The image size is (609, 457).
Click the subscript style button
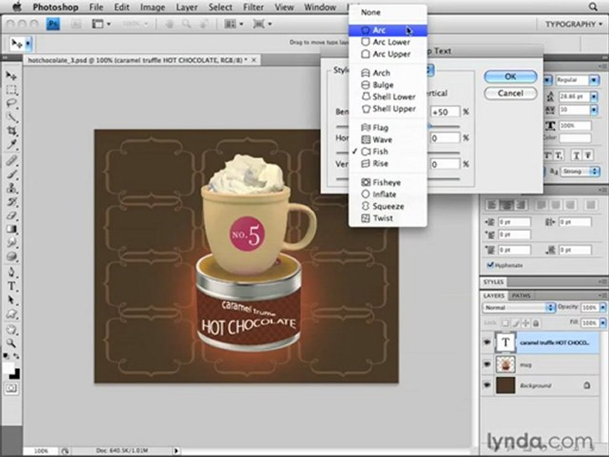pyautogui.click(x=559, y=156)
